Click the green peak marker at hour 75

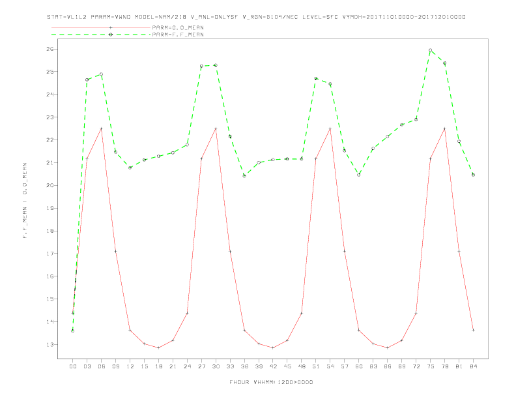[430, 50]
